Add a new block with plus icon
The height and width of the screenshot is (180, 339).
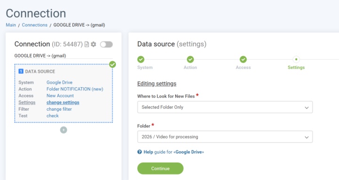tap(64, 130)
